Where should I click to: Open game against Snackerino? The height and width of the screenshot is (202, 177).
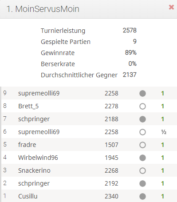click(89, 170)
